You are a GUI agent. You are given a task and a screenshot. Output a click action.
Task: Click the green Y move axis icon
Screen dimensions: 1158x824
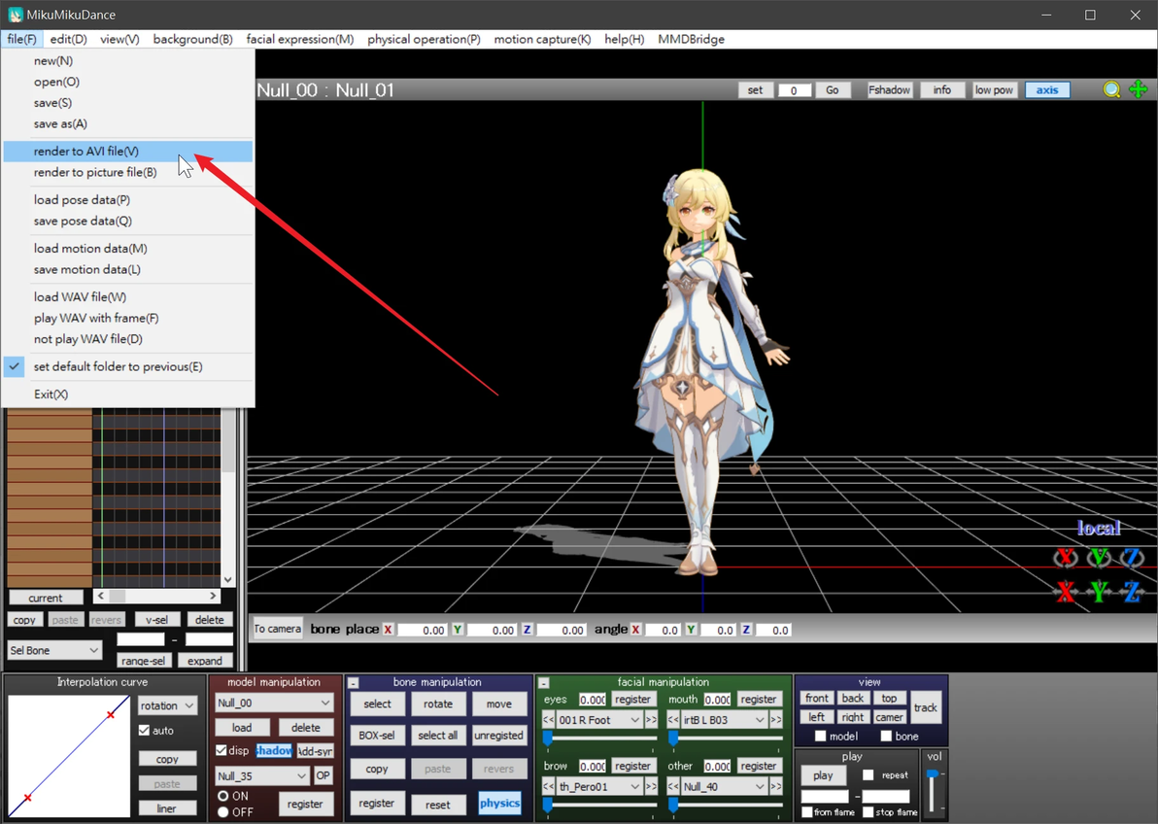coord(1099,591)
